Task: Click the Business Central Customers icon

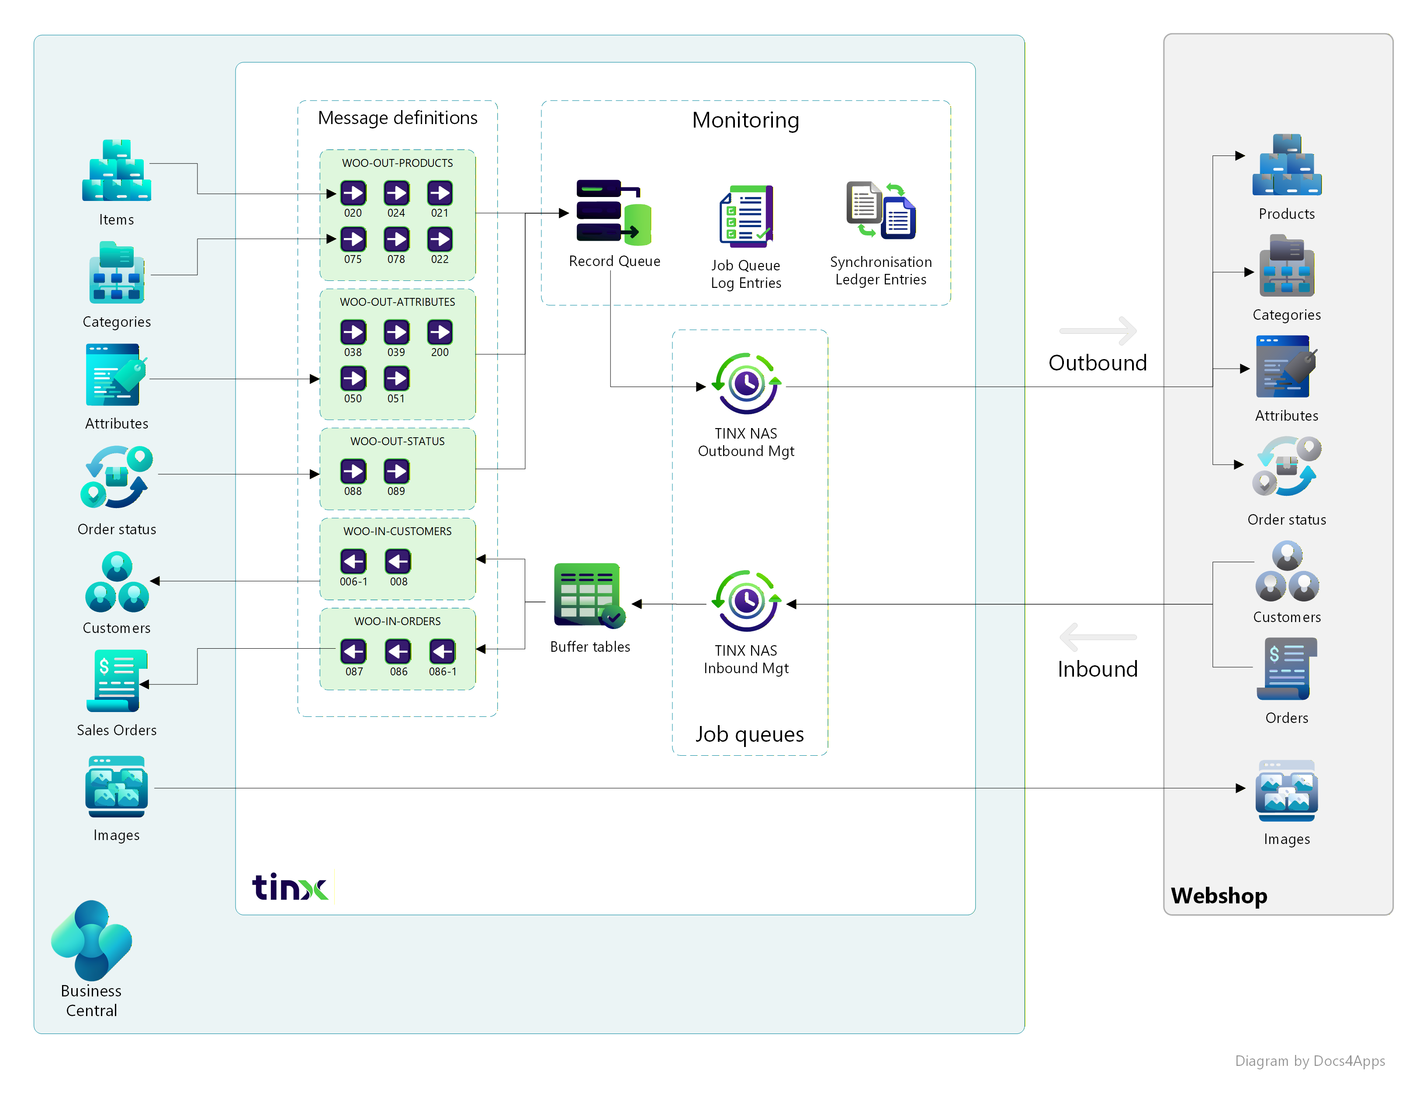Action: [116, 581]
